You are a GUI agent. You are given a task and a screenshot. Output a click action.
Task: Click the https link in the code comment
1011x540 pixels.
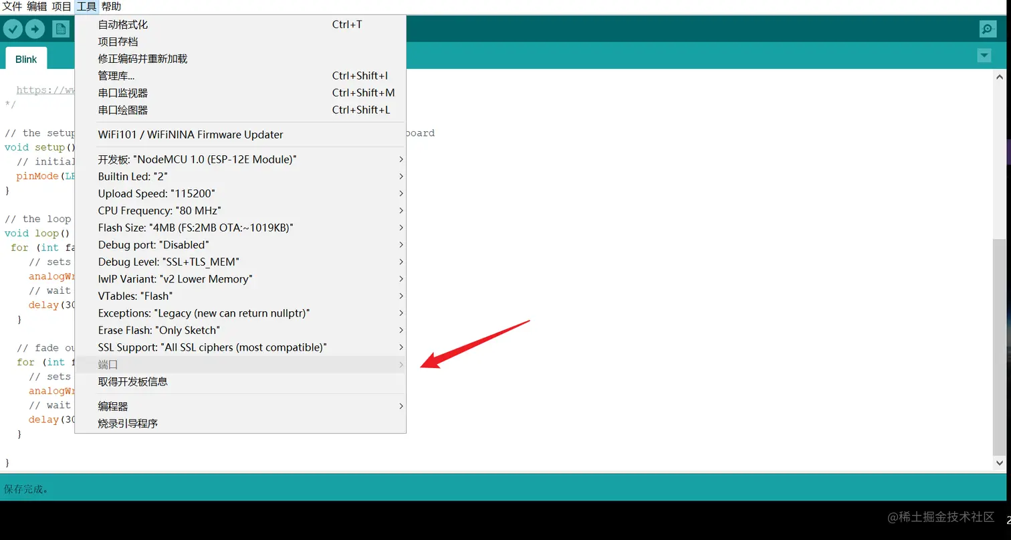(x=45, y=90)
